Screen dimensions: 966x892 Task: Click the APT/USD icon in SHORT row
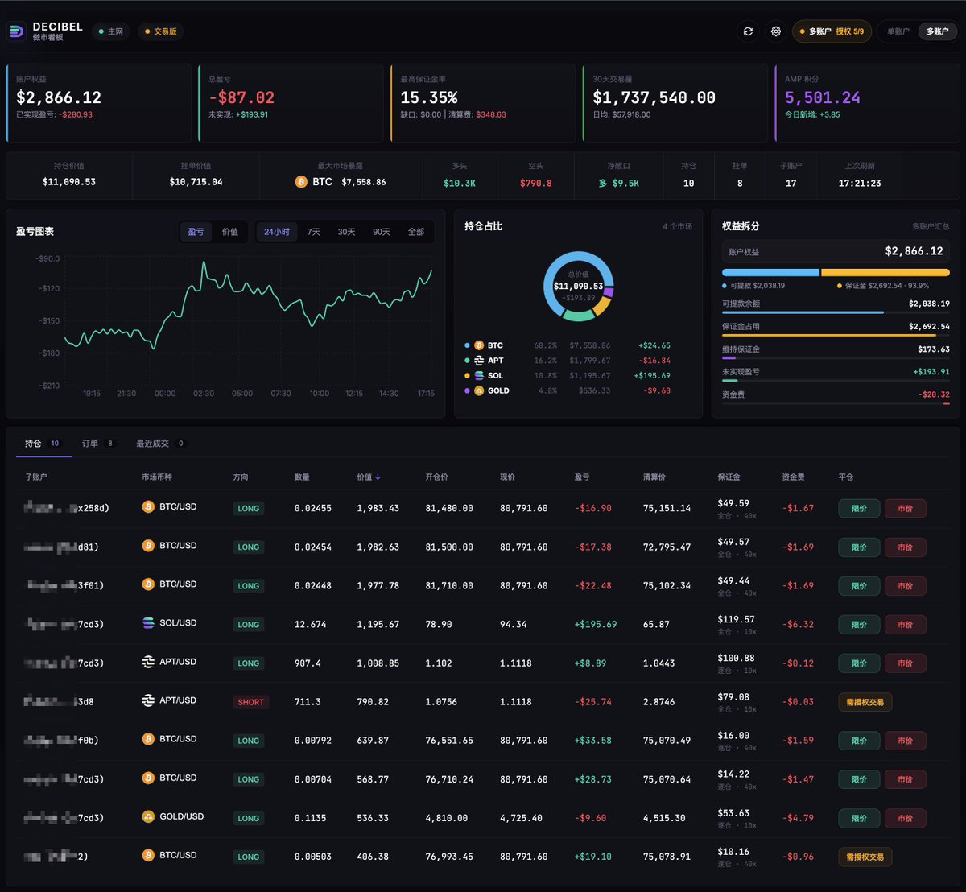point(148,700)
